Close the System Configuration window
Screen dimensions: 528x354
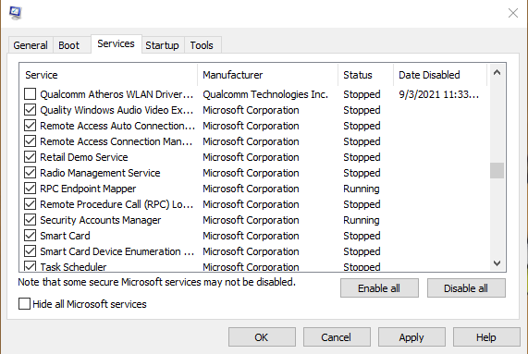coord(513,13)
